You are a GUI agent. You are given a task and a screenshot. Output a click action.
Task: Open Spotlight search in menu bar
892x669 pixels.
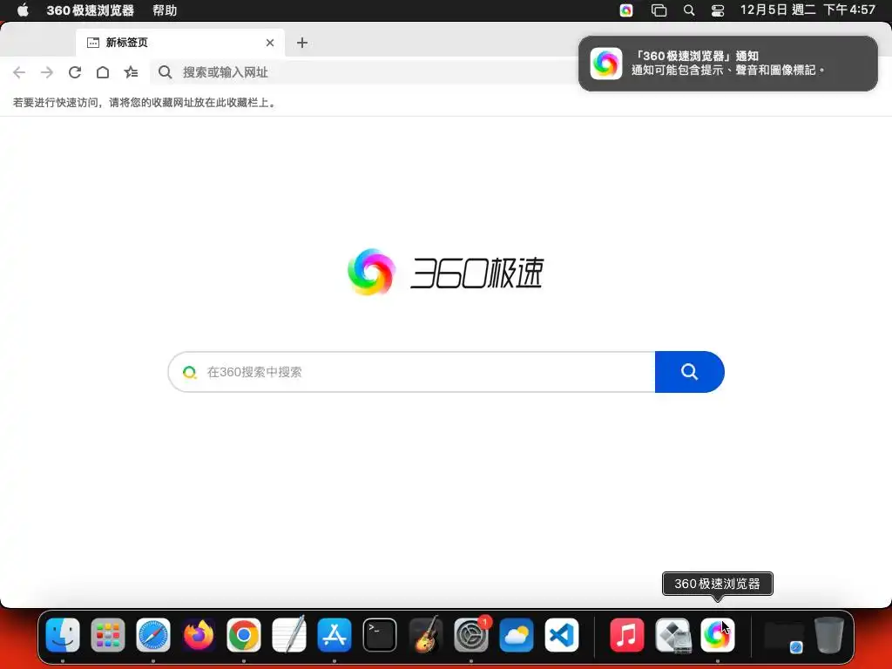pos(689,10)
